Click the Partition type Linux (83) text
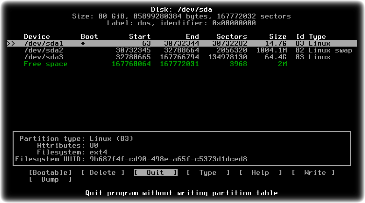365x203 pixels. [x=76, y=139]
